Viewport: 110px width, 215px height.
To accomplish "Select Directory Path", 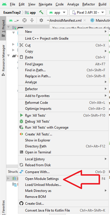I will pyautogui.click(x=64, y=146).
